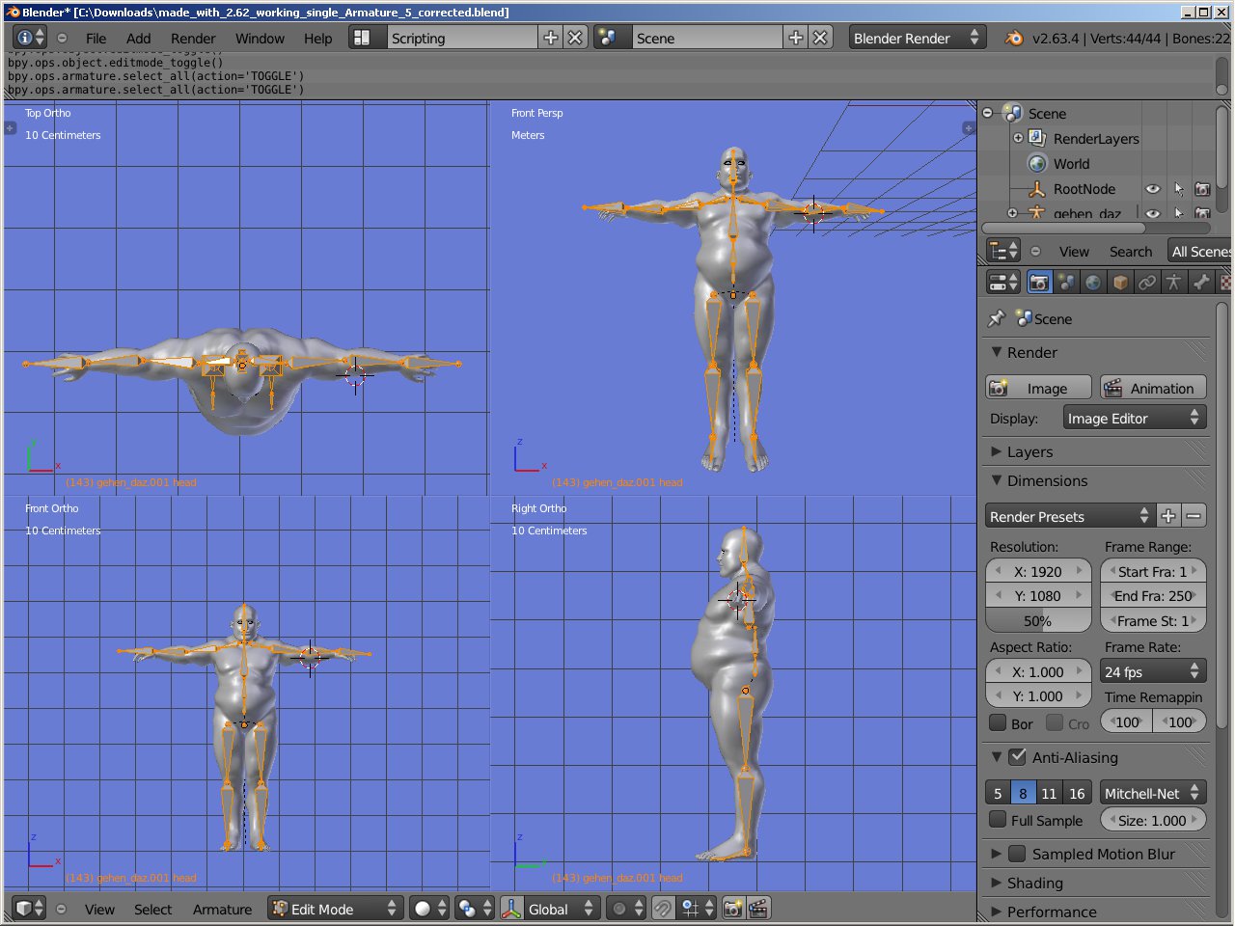Select anti-aliasing samples 16
1235x926 pixels.
(x=1077, y=793)
